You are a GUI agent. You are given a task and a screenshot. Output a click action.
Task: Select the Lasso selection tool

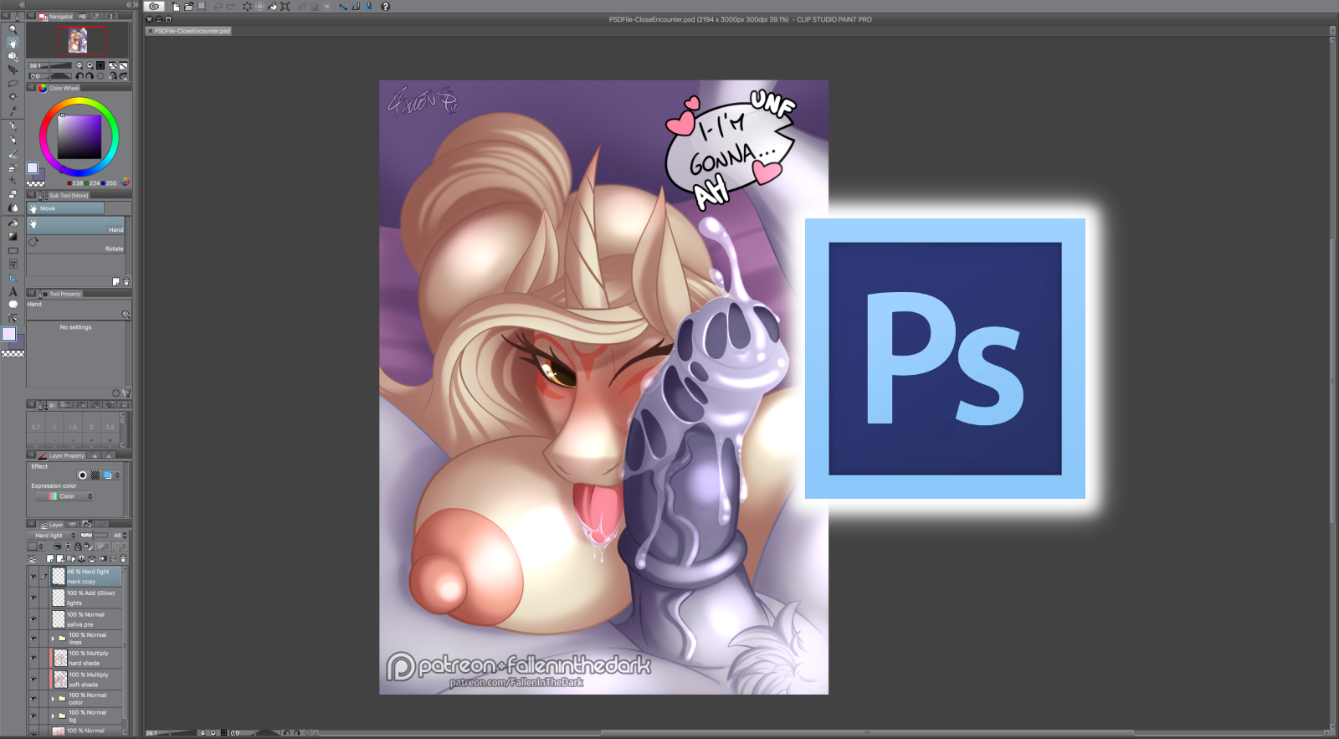tap(13, 83)
